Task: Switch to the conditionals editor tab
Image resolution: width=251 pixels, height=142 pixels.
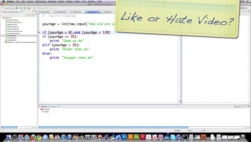Action: pos(77,12)
